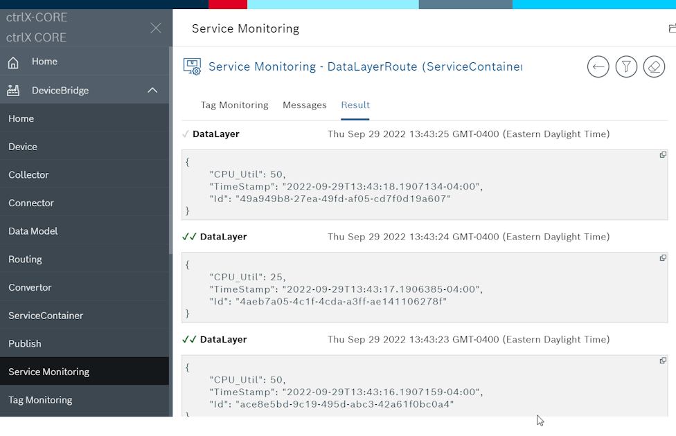
Task: Click the Home house icon in sidebar
Action: pos(13,62)
